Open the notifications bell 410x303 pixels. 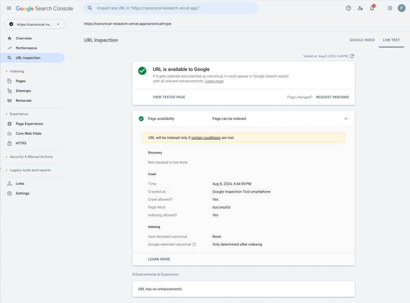372,8
